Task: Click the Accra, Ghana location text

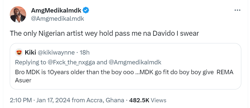Action: [x=105, y=100]
